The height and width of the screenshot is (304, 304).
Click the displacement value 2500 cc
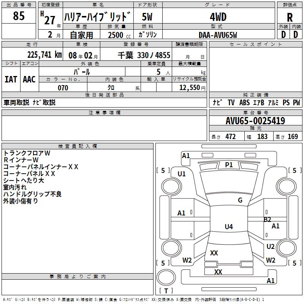119,35
